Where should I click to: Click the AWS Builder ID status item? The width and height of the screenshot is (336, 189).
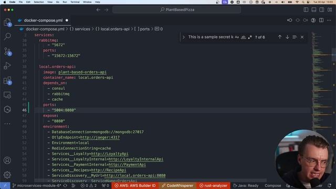pos(135,185)
